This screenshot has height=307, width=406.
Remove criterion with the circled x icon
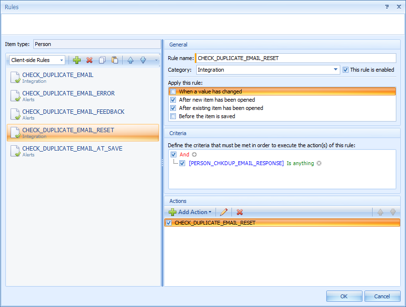[x=319, y=163]
